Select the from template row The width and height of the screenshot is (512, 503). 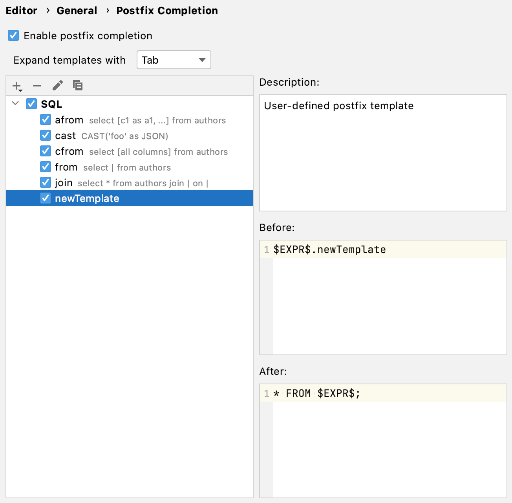click(x=66, y=167)
